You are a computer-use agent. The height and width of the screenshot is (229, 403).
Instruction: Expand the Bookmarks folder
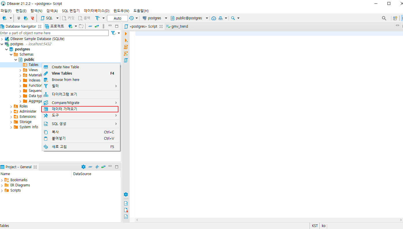click(x=2, y=180)
